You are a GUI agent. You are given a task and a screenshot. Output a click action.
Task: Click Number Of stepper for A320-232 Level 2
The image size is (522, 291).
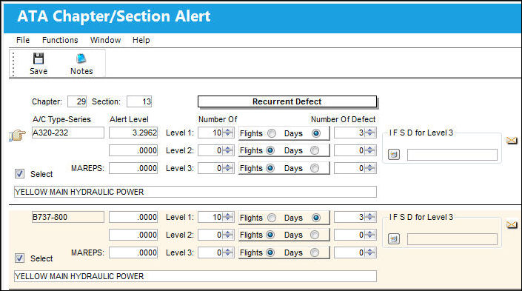(x=228, y=150)
